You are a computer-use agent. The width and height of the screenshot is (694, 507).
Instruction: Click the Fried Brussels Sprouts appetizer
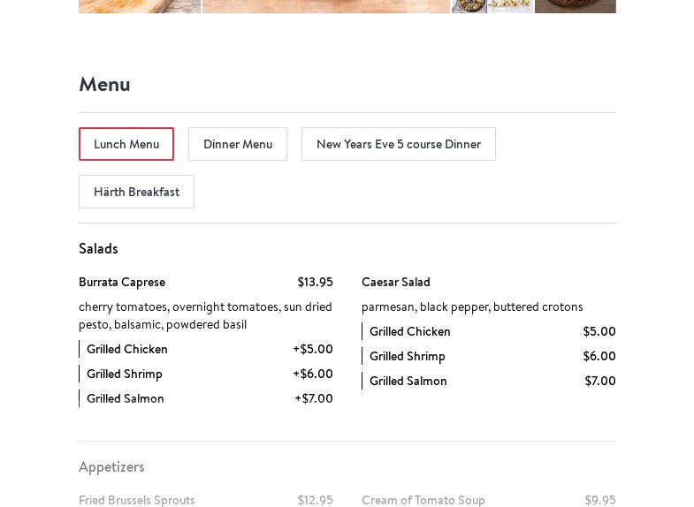pyautogui.click(x=137, y=500)
